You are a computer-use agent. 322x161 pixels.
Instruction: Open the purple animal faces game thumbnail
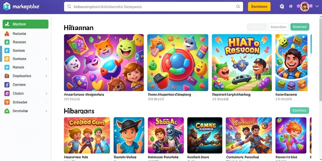pyautogui.click(x=104, y=63)
